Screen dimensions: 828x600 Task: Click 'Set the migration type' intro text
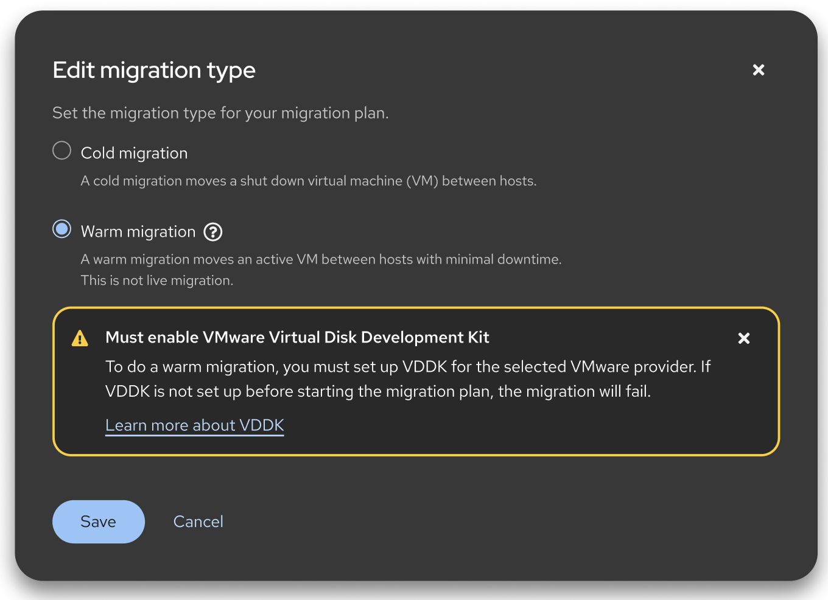pos(220,113)
